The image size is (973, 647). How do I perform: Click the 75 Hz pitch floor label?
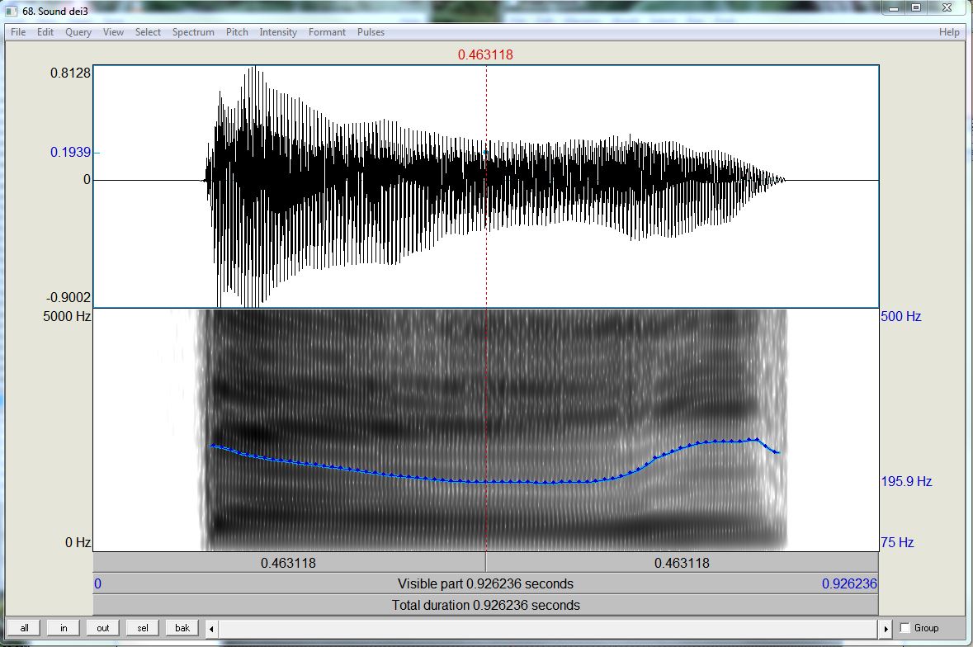pyautogui.click(x=897, y=542)
